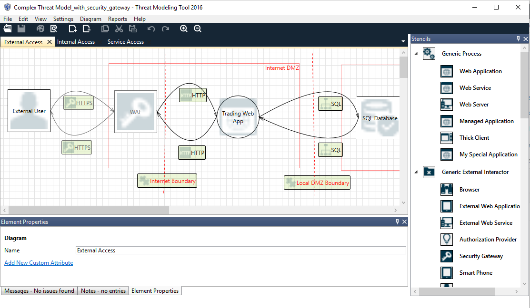Click the canvas vertical scrollbar thumb

pyautogui.click(x=403, y=67)
